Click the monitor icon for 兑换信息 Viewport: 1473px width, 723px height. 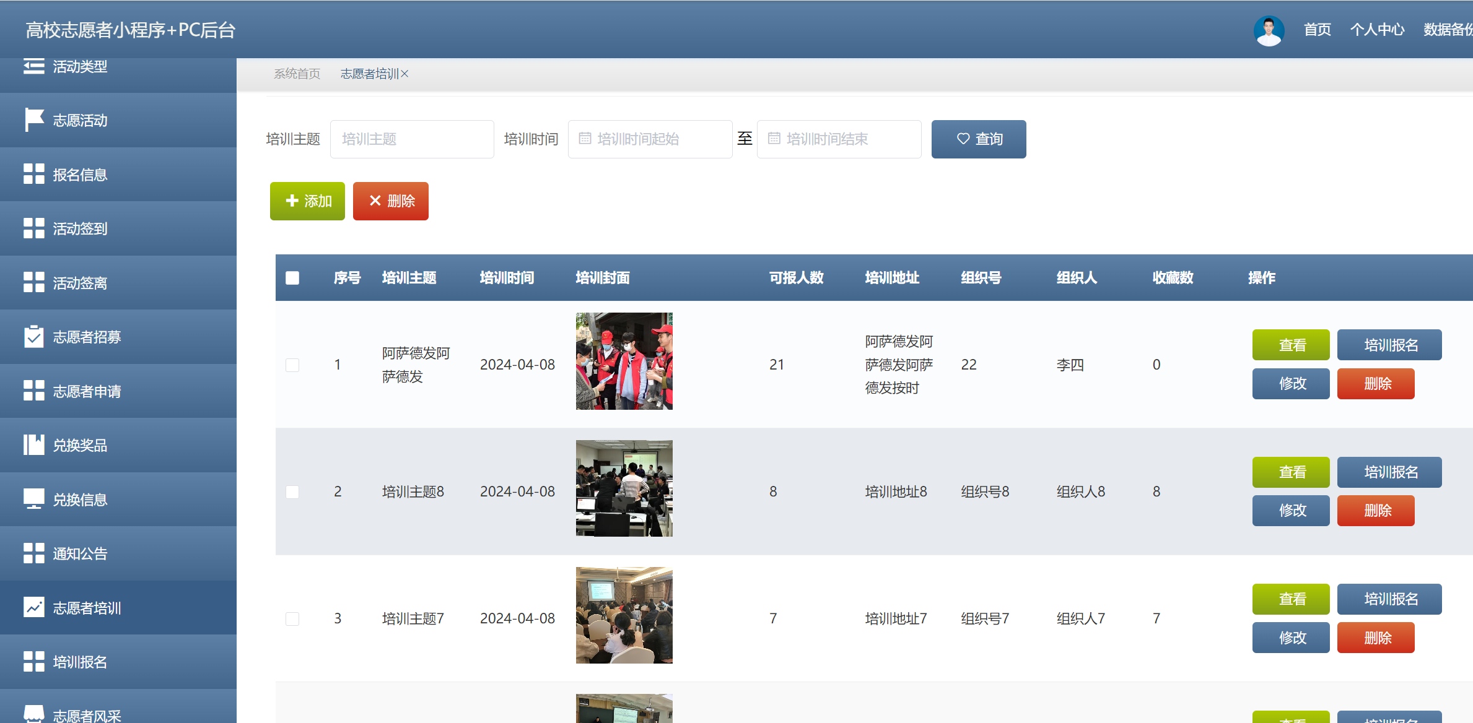[33, 499]
